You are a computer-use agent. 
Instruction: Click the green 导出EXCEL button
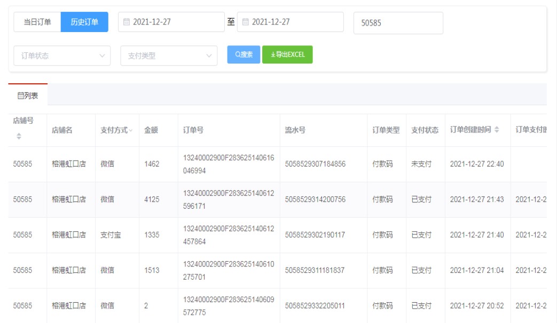287,54
